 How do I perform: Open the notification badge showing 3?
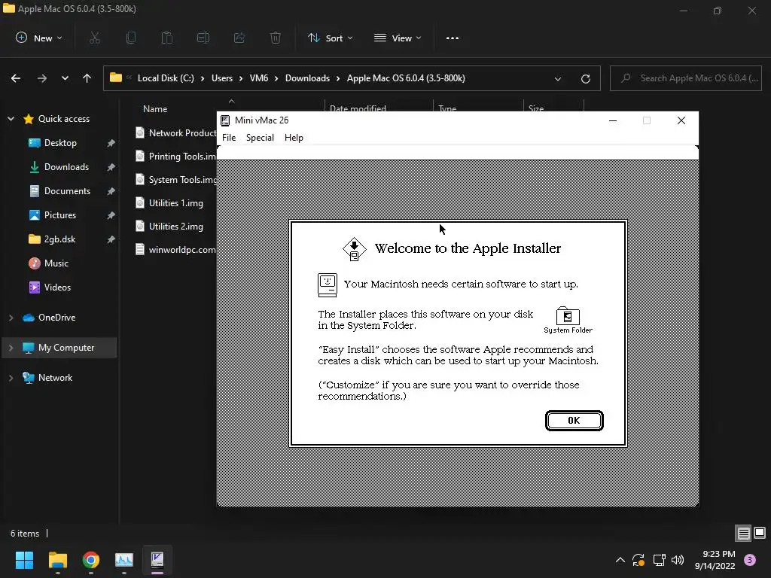750,560
